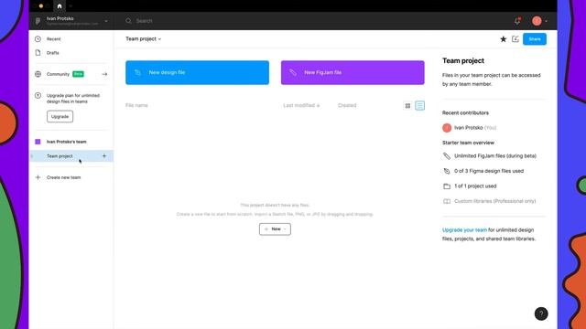Click the Created column header
Image resolution: width=586 pixels, height=329 pixels.
[347, 106]
